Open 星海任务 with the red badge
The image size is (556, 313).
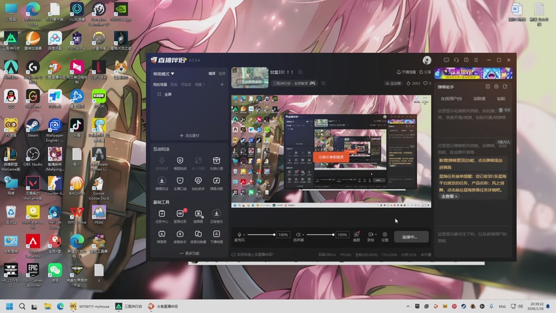point(180,216)
